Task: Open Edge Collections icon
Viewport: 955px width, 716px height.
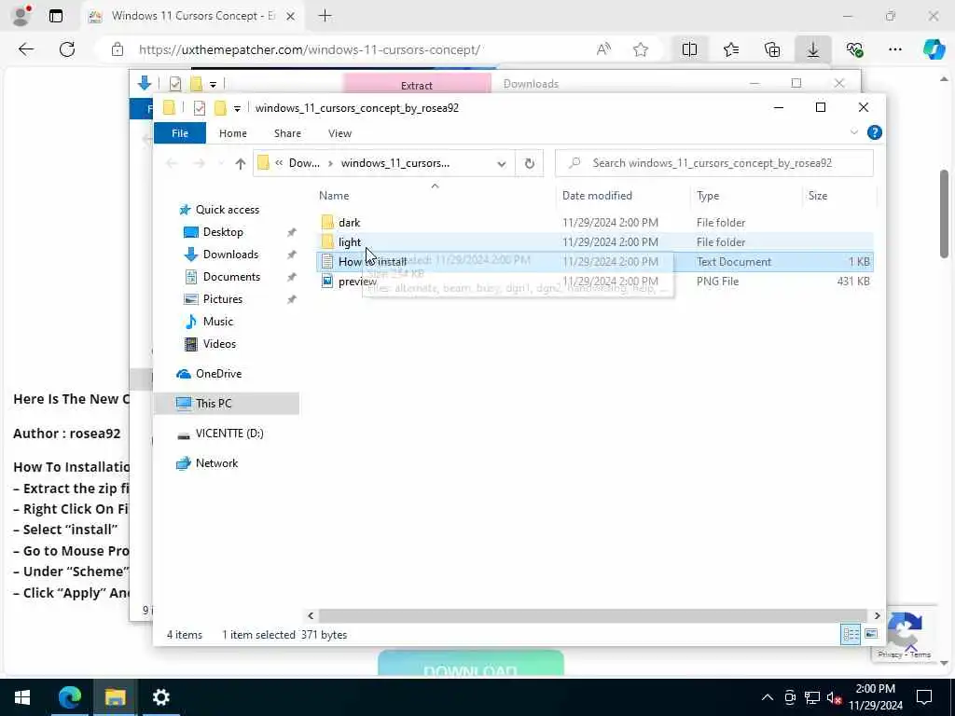Action: 772,50
